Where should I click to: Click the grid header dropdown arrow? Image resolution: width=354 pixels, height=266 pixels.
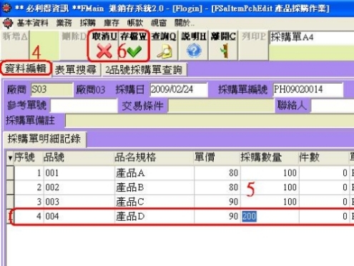click(10, 158)
